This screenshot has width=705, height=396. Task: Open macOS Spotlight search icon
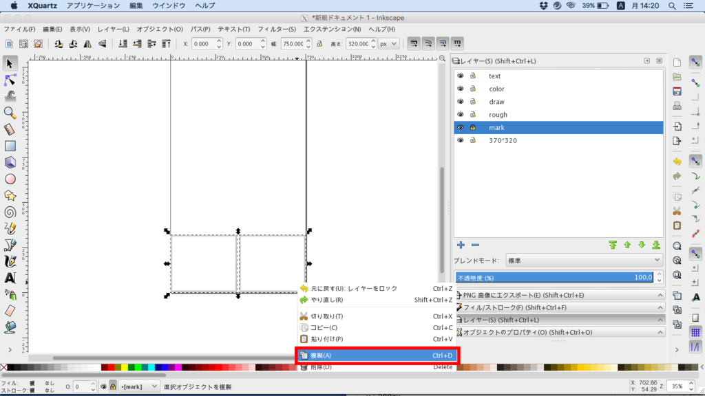point(672,5)
